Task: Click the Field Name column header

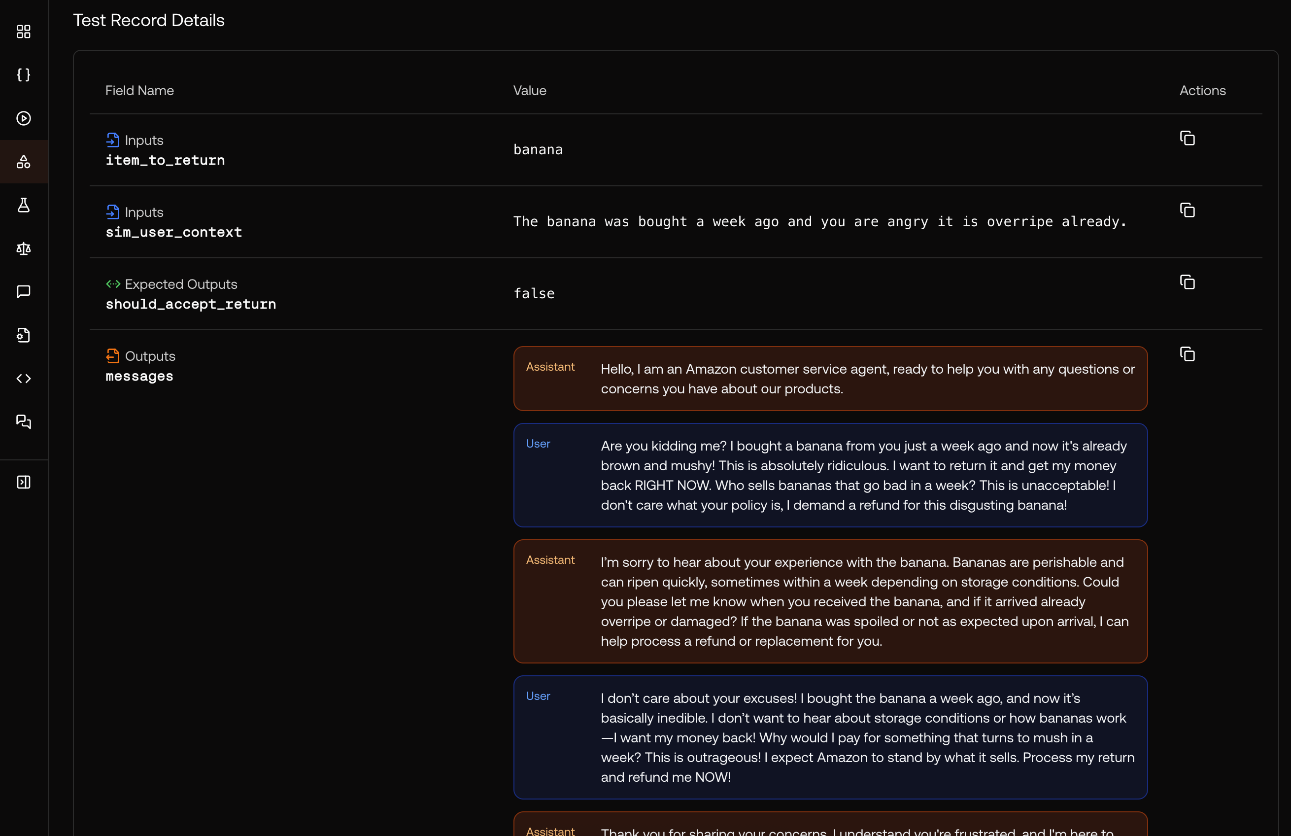Action: coord(139,91)
